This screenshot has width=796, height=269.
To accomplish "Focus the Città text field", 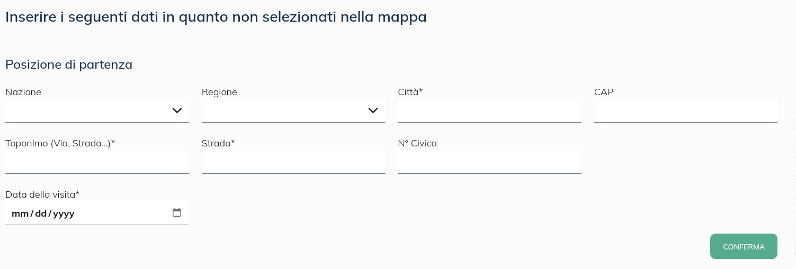I will click(x=489, y=110).
